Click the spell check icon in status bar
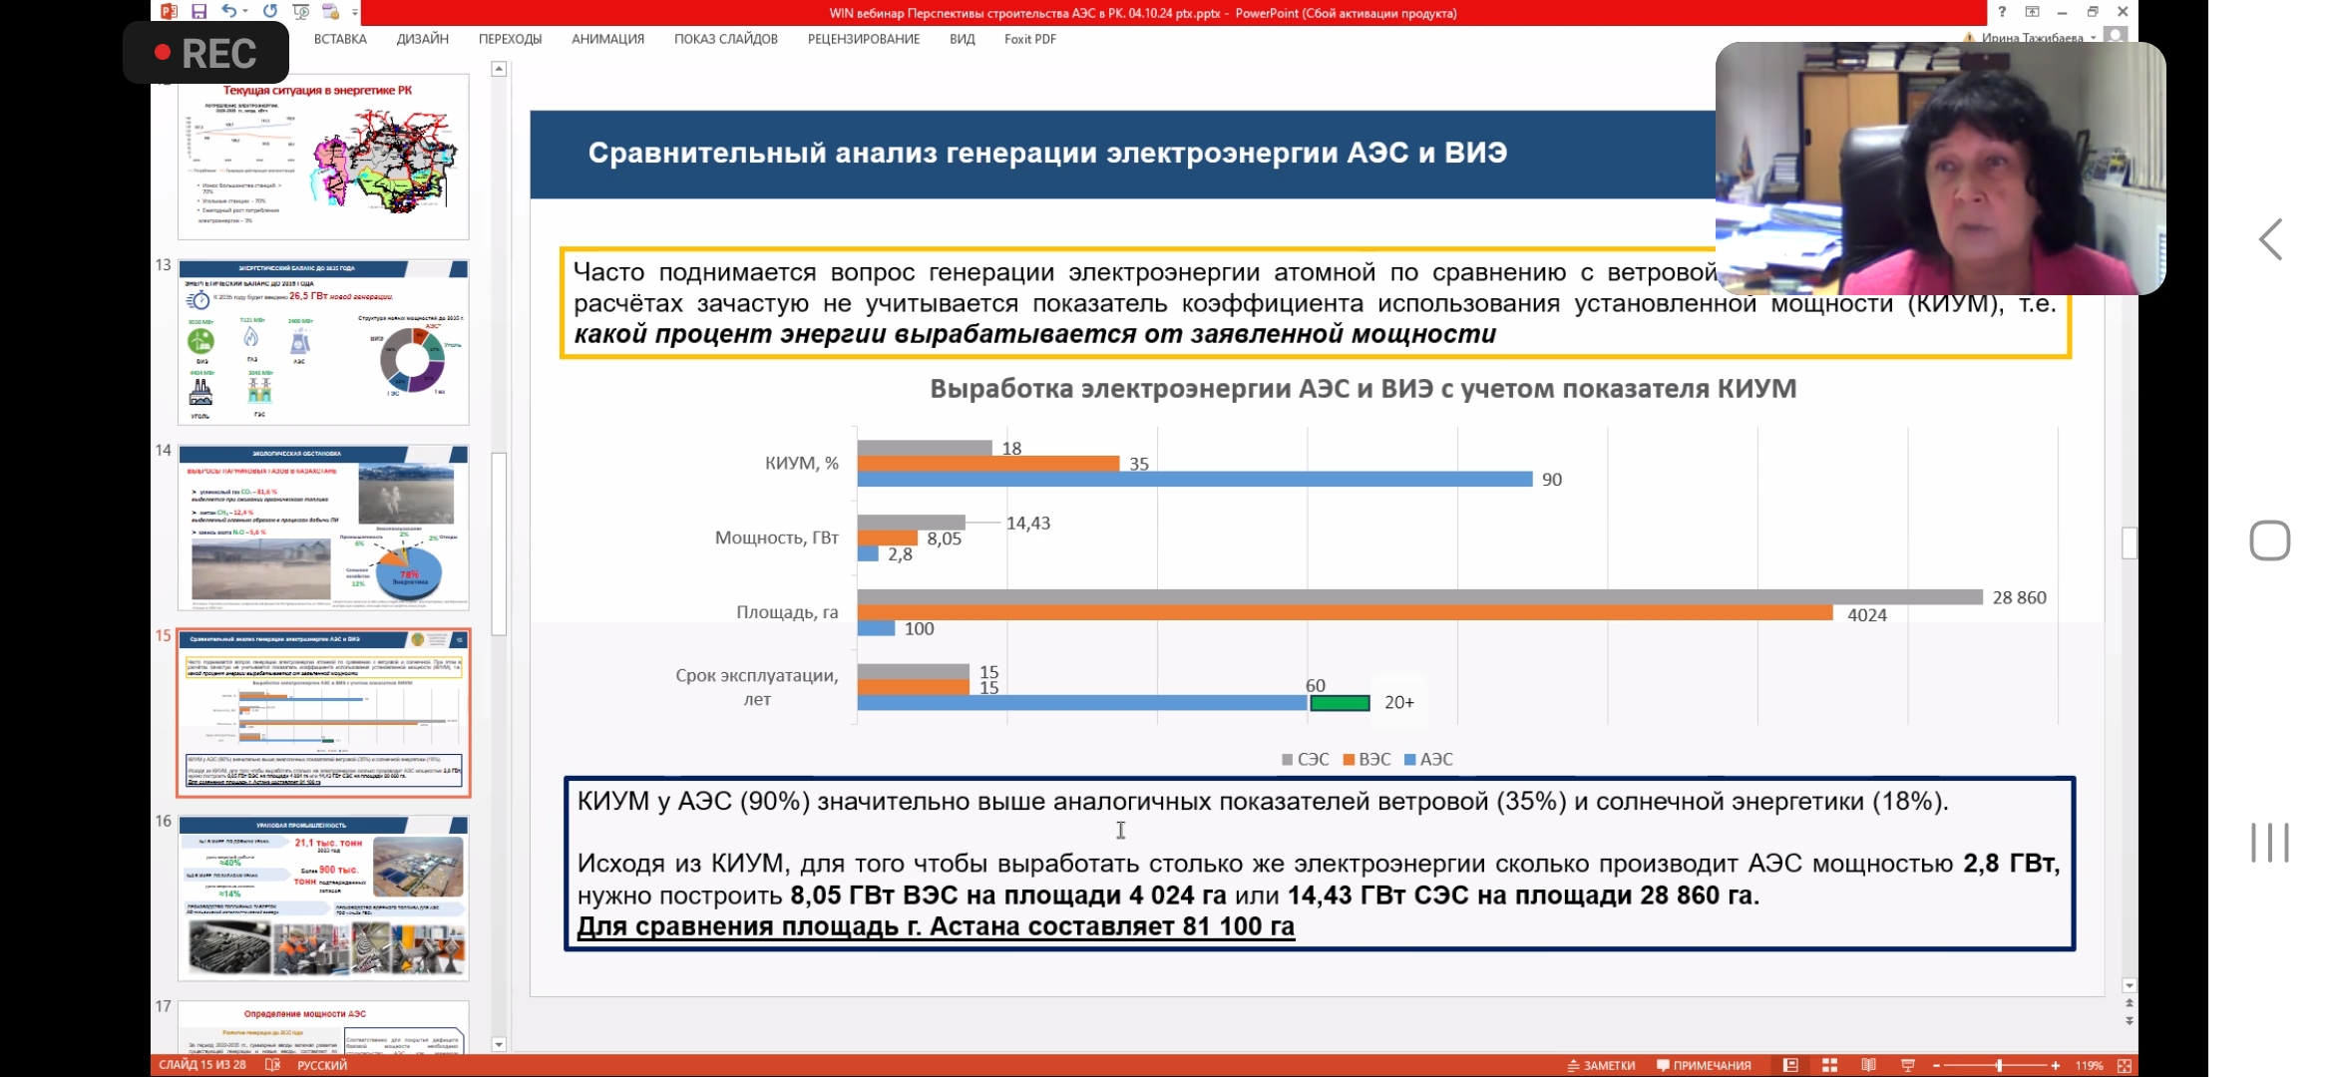The image size is (2334, 1077). point(272,1065)
